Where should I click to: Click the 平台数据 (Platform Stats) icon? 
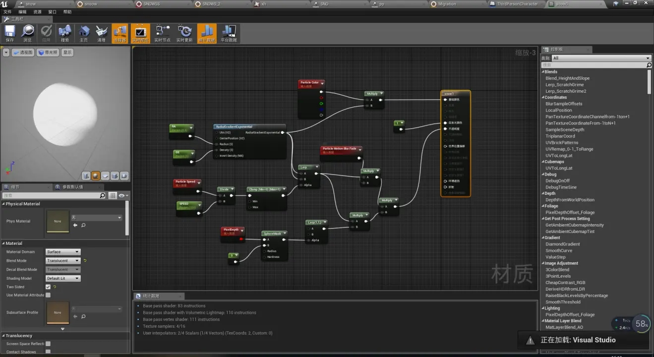tap(229, 33)
